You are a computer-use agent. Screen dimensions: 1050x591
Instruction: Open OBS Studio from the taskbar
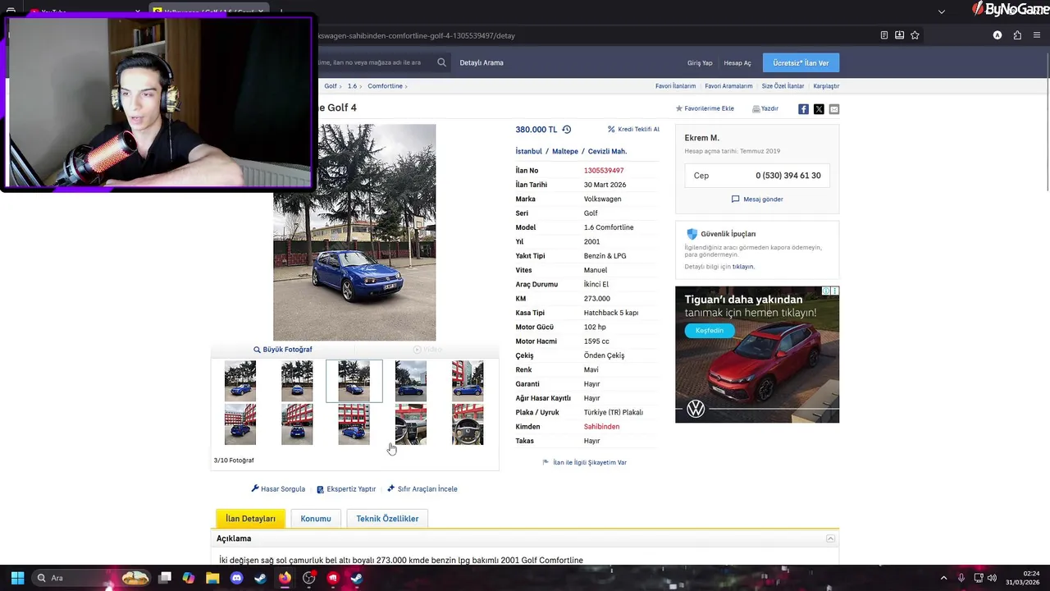[308, 578]
